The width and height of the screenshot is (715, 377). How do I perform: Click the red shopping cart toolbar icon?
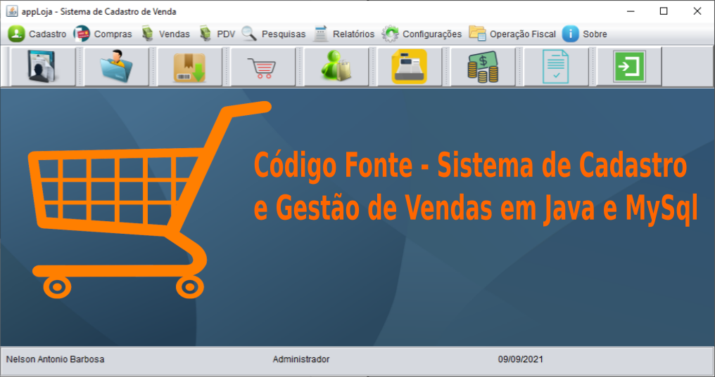262,67
